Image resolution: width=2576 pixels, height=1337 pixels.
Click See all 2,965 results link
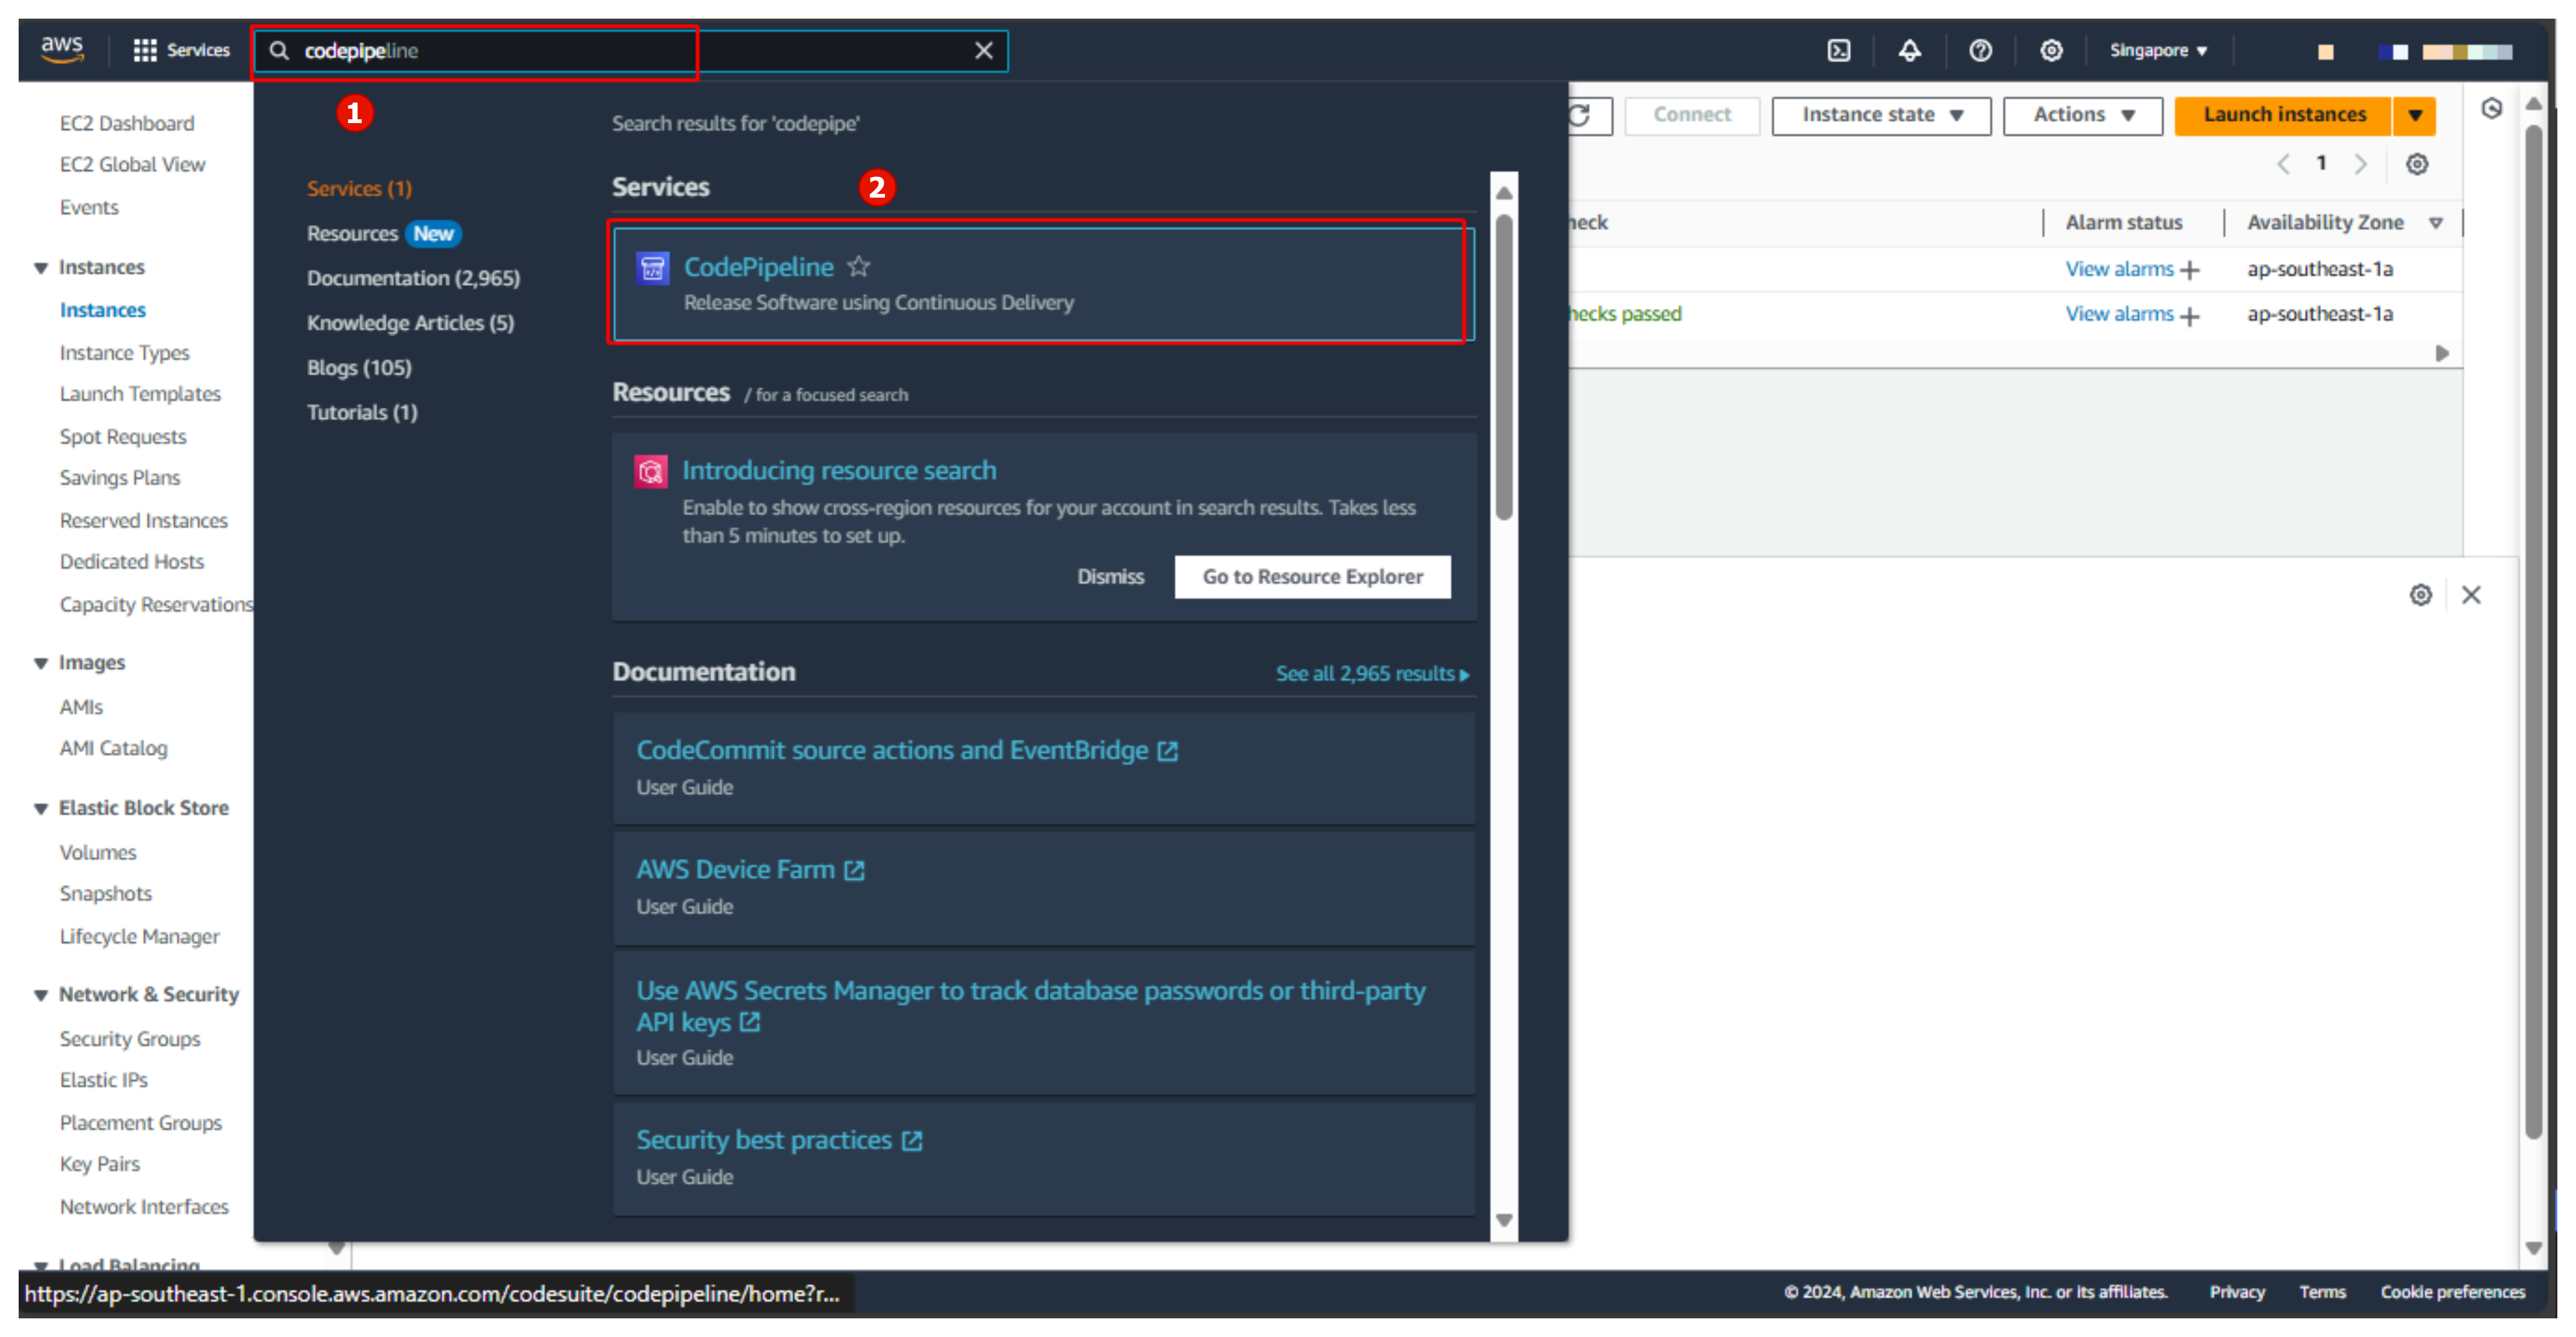[1372, 674]
